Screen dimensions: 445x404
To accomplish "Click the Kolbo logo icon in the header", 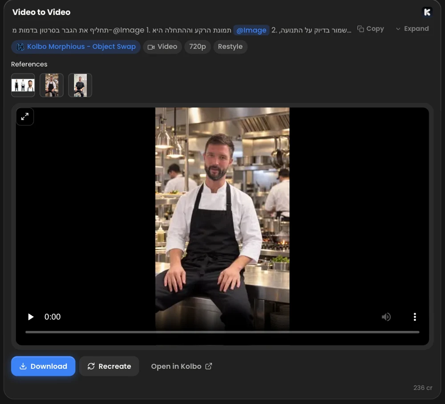I will [x=427, y=12].
